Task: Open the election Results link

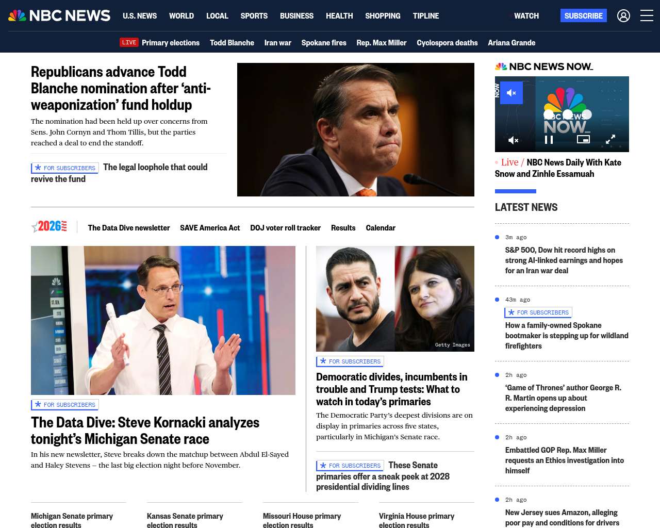Action: pos(343,228)
